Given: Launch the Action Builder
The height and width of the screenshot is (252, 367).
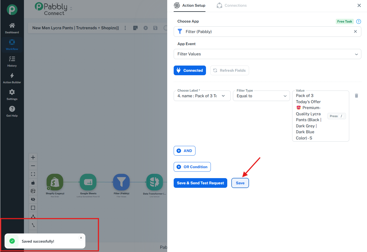Looking at the screenshot, I should point(12,78).
